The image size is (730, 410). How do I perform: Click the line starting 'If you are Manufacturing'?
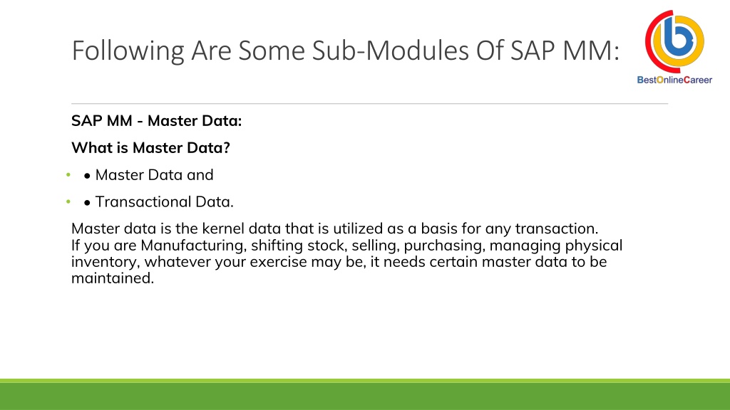347,246
